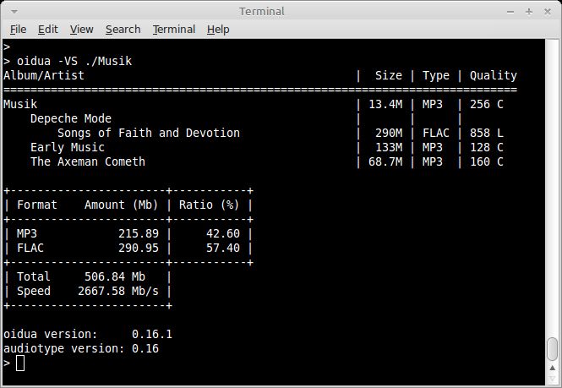This screenshot has height=388, width=562.
Task: Click the FLAC 290.95 format row
Action: pos(128,248)
